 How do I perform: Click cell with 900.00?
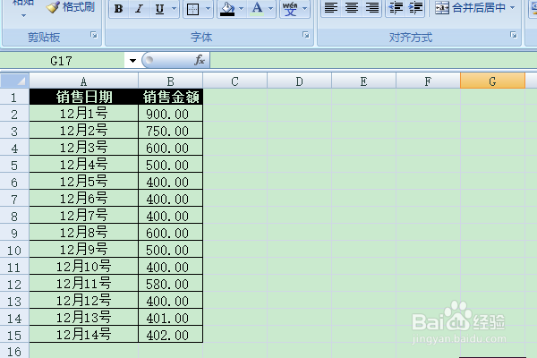[x=171, y=114]
